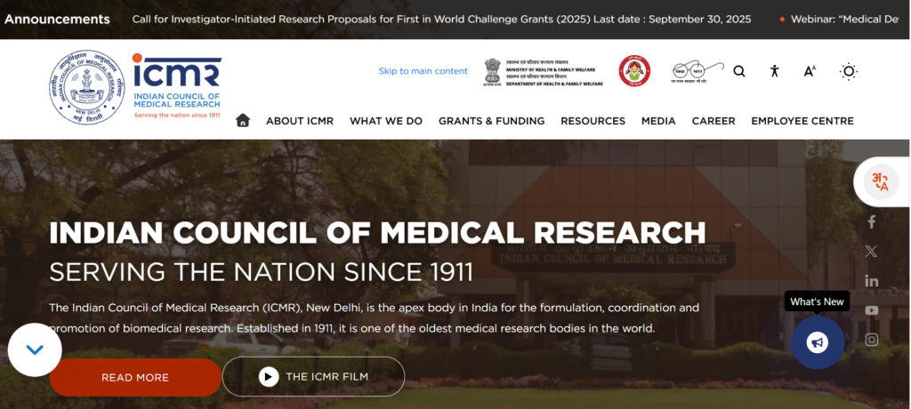The width and height of the screenshot is (911, 409).
Task: Toggle the sun brightness theme icon
Action: [x=849, y=71]
